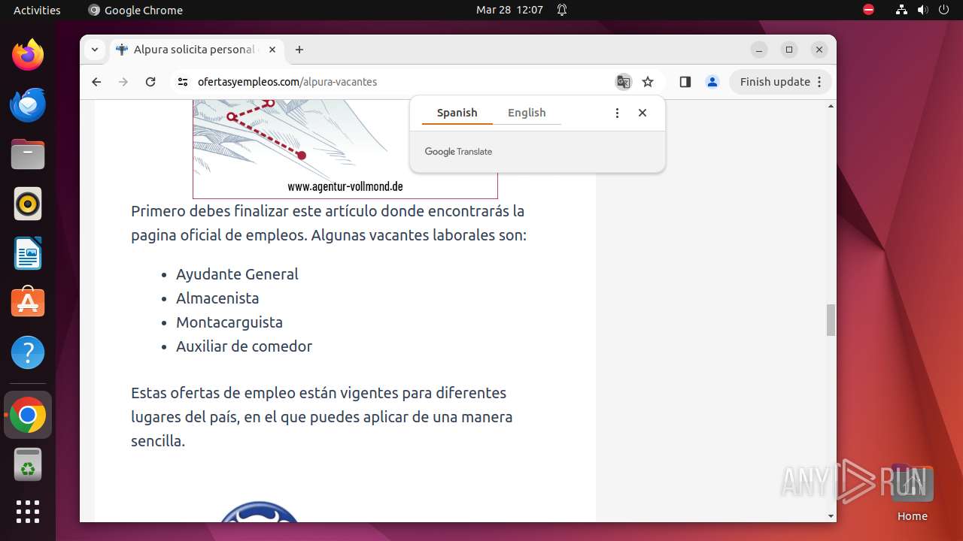Click the page vertical scrollbar thumb
The height and width of the screenshot is (541, 963).
point(831,320)
